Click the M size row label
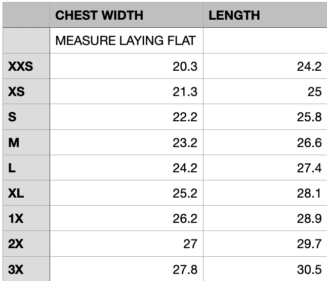This screenshot has width=327, height=281. 26,143
